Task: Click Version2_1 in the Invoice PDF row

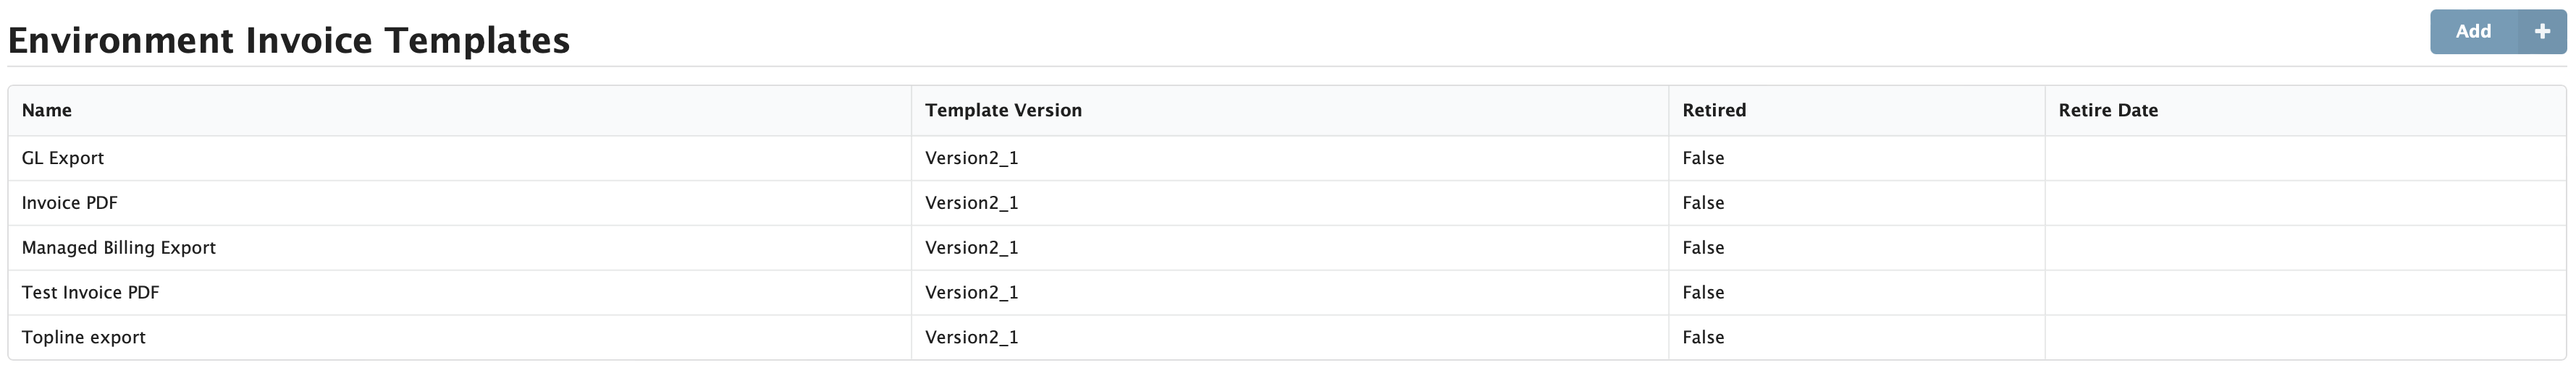Action: point(971,203)
